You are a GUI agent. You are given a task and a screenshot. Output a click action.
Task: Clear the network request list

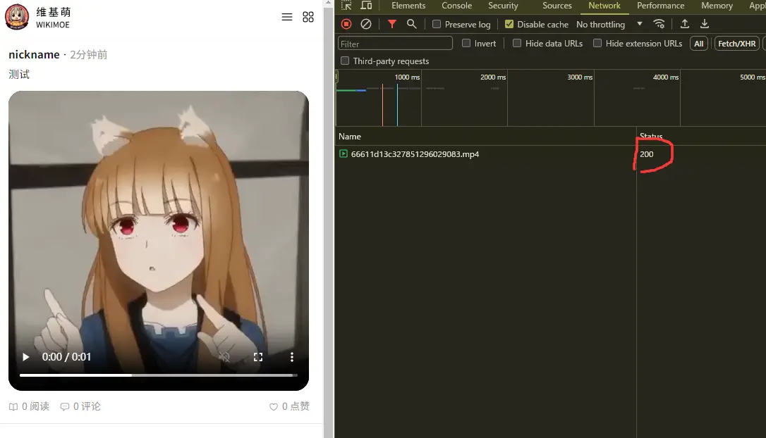tap(365, 23)
